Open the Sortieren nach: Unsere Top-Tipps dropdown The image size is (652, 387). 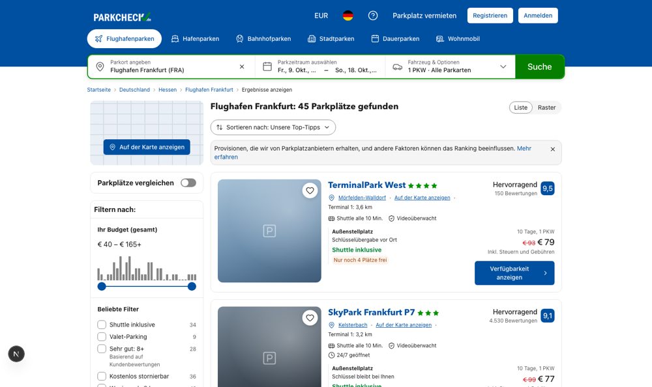273,127
